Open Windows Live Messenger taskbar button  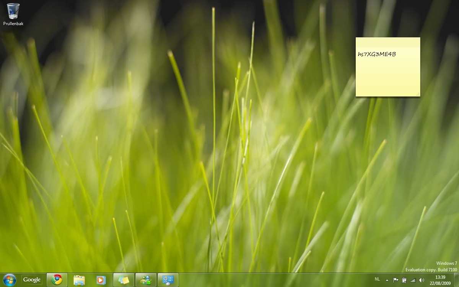click(x=146, y=280)
